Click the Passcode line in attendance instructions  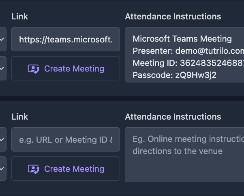point(174,75)
